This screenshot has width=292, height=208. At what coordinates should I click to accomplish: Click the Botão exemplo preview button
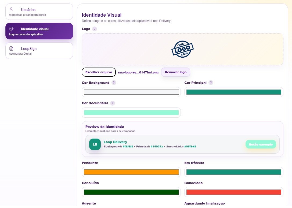click(261, 144)
